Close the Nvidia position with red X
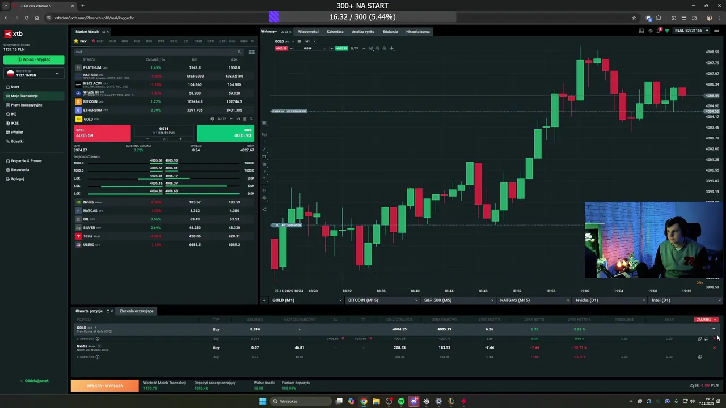The width and height of the screenshot is (726, 408). [714, 347]
